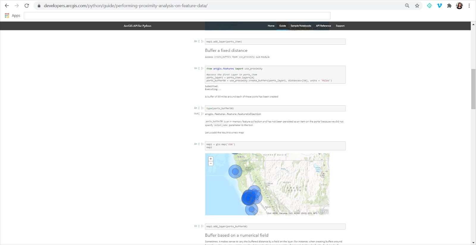Click the Vimeo extension icon

coord(439,6)
